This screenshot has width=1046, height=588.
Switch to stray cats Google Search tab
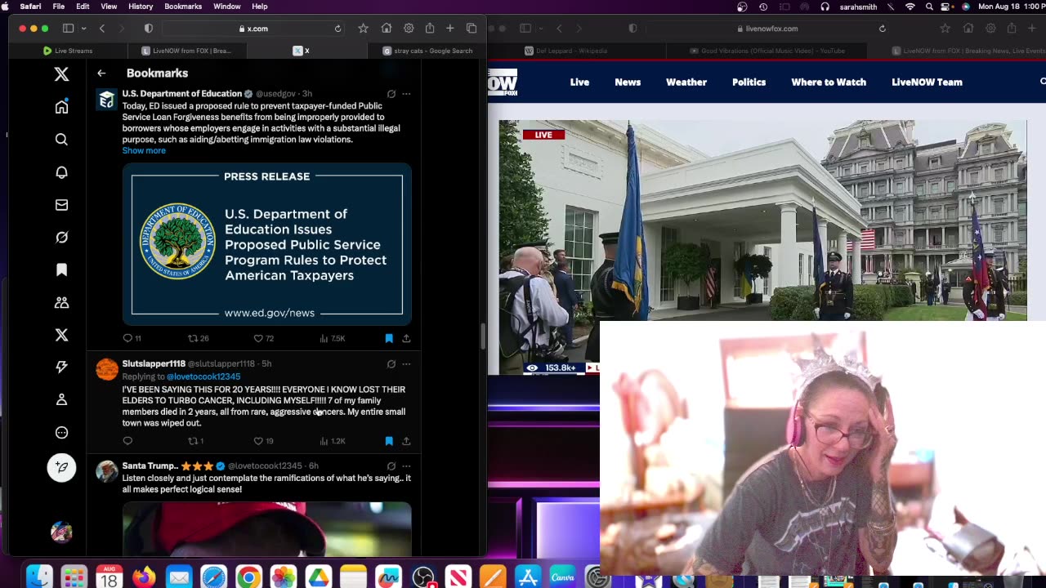(x=428, y=51)
